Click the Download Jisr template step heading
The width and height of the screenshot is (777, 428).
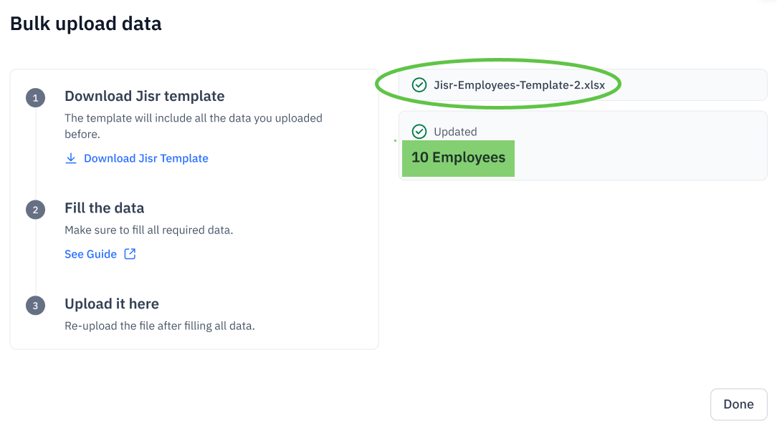point(144,96)
